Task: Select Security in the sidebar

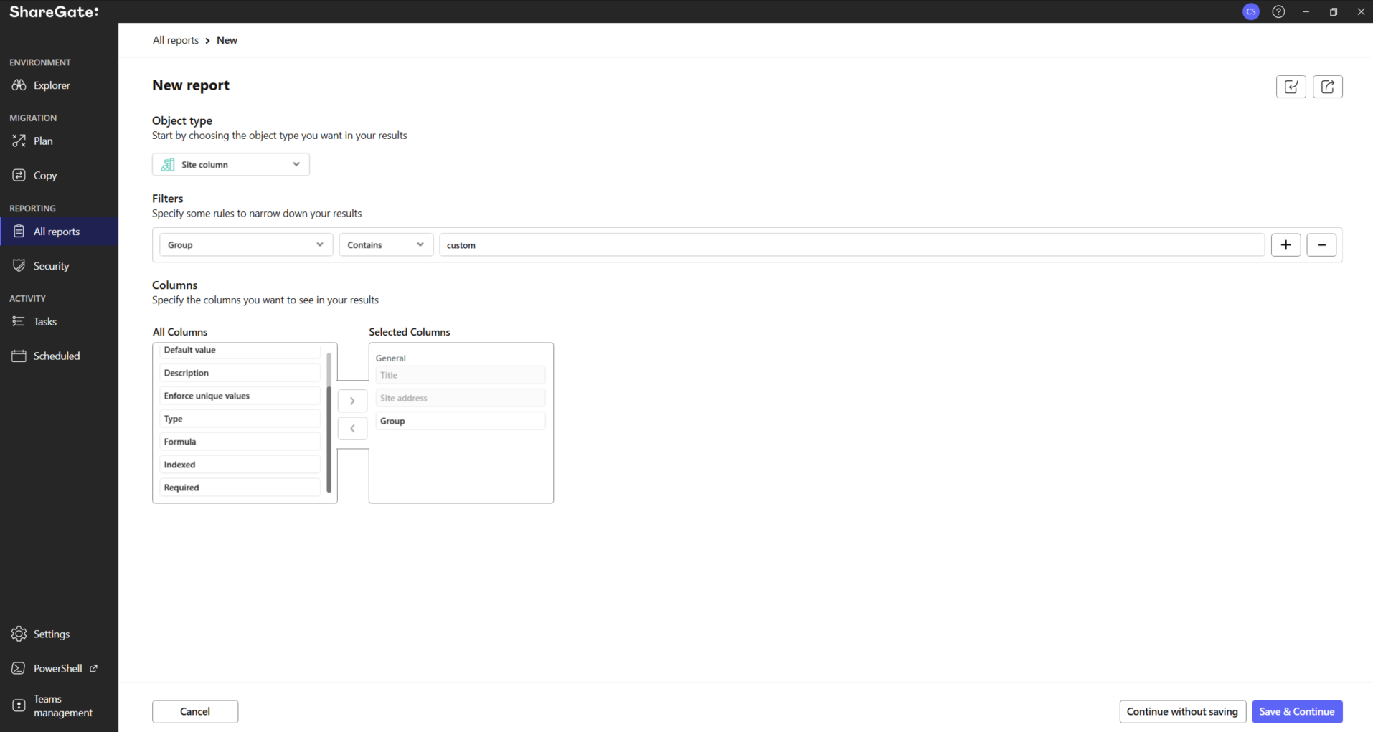Action: (51, 266)
